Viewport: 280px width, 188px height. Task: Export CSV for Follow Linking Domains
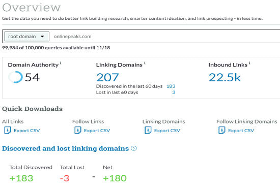coord(241,131)
